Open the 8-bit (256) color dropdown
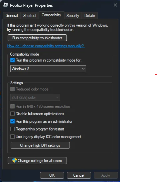The image size is (157, 182). 35,97
